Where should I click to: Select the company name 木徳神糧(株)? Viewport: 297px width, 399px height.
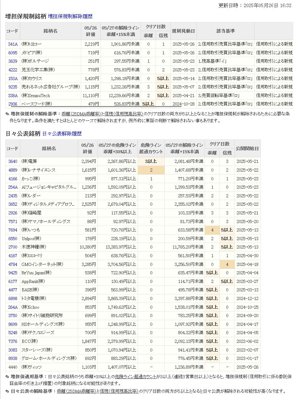coord(34,247)
